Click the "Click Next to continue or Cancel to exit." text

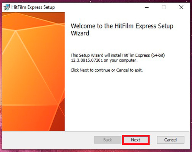(x=107, y=70)
